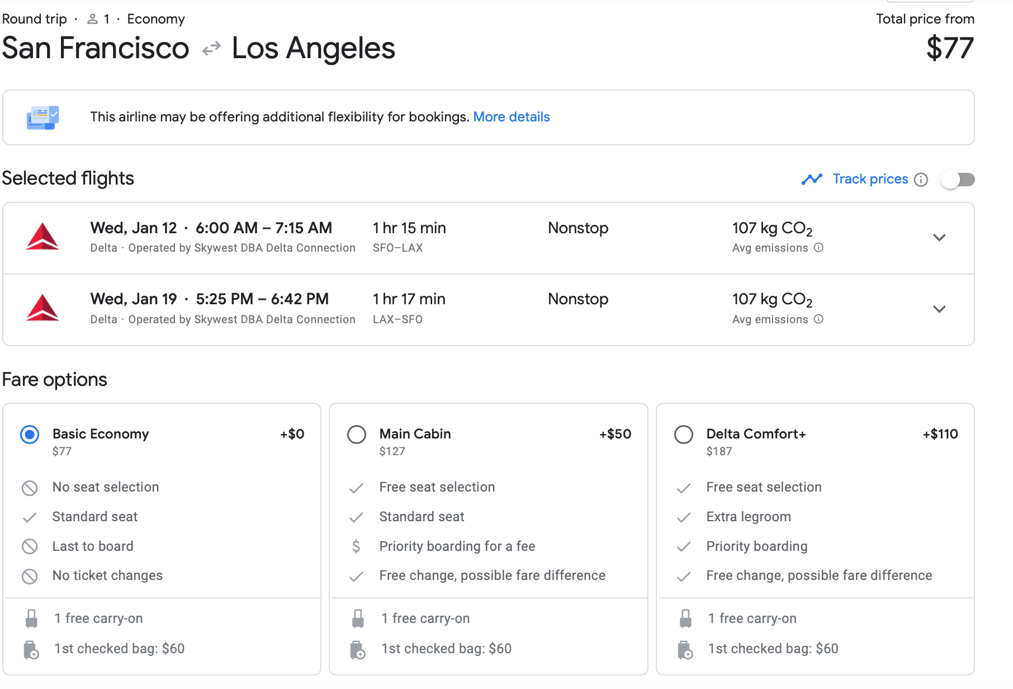The image size is (1013, 689).
Task: Click Delta Comfort+ Extra legroom checkmark
Action: [x=683, y=517]
